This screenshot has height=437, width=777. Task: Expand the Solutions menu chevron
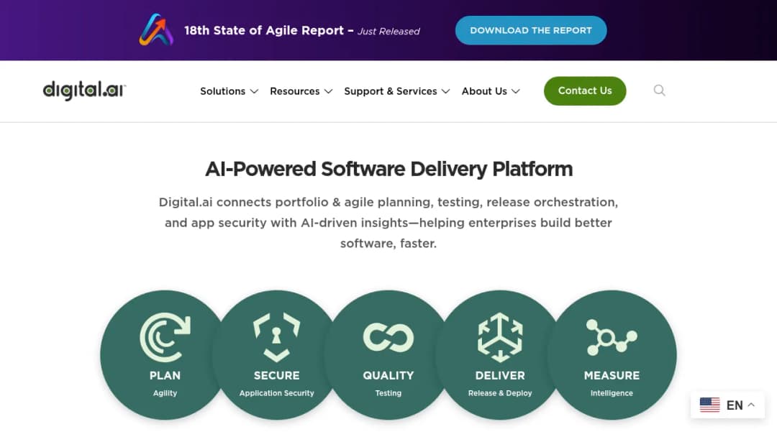click(254, 91)
